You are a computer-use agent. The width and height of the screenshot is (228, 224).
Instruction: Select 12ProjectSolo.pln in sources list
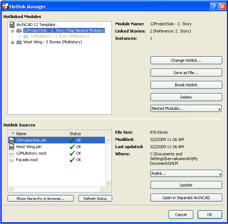point(56,140)
